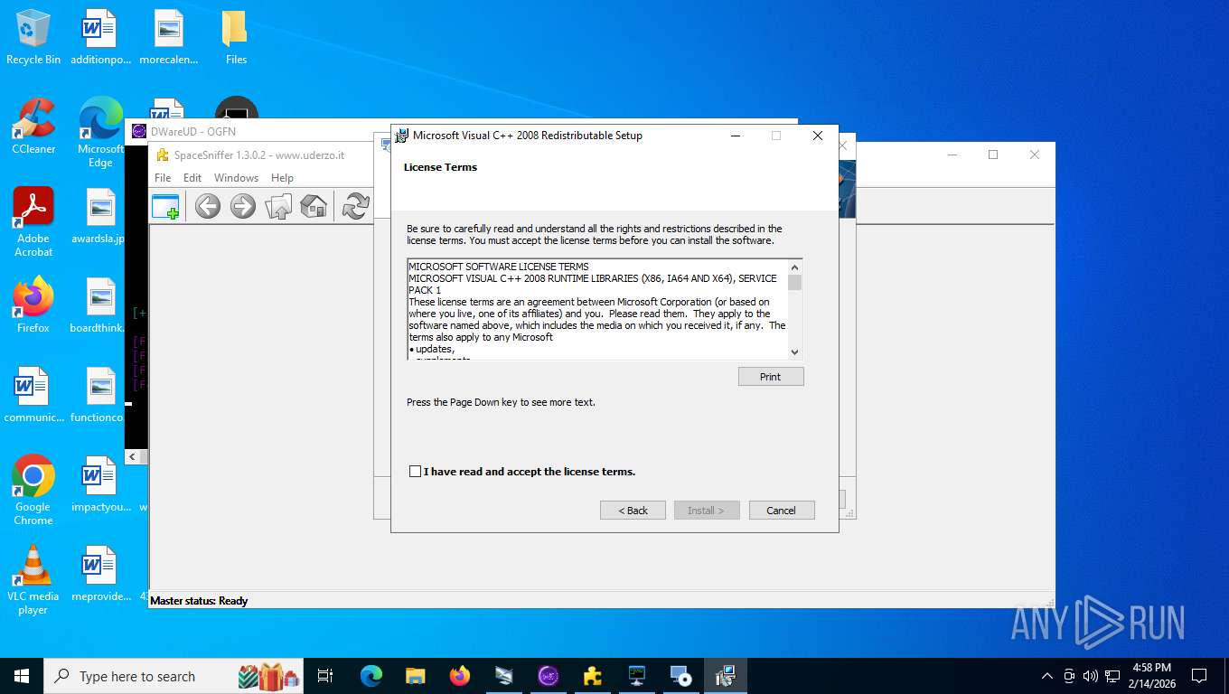Viewport: 1229px width, 694px height.
Task: Click the Master status: Ready status bar text
Action: 199,601
